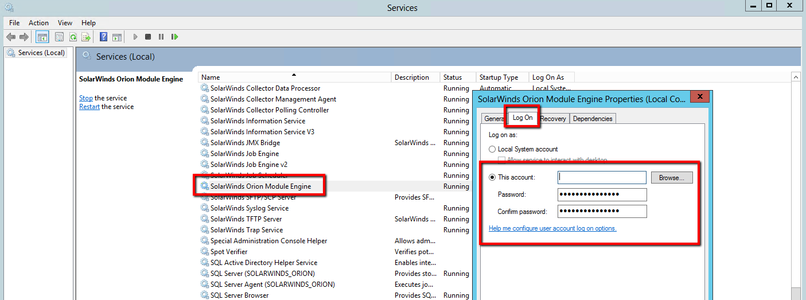806x300 pixels.
Task: Click the Stop Service square icon
Action: click(148, 37)
